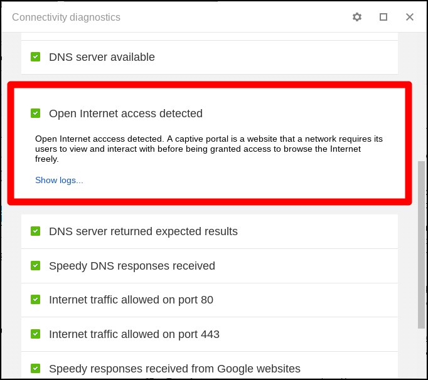428x380 pixels.
Task: Close the Connectivity diagnostics window
Action: (410, 17)
